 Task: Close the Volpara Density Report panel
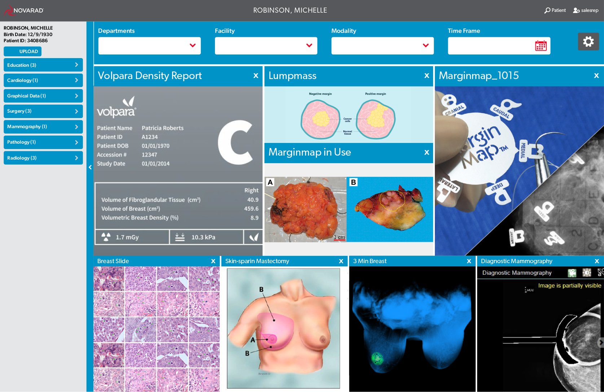pyautogui.click(x=256, y=75)
